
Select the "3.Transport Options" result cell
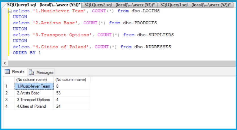(33, 100)
